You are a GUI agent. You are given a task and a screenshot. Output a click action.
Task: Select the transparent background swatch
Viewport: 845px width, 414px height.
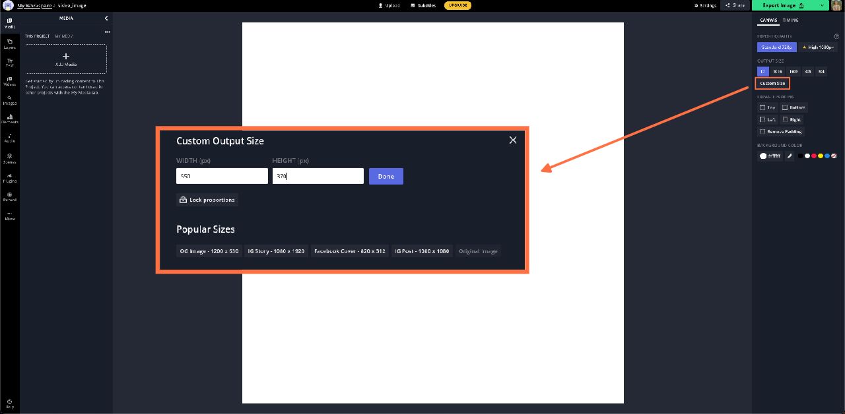(x=834, y=156)
